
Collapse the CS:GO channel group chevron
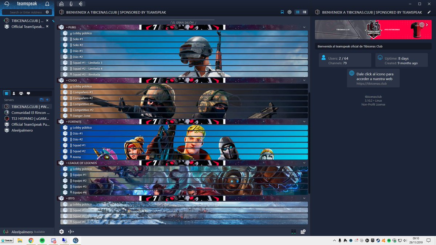pos(304,80)
